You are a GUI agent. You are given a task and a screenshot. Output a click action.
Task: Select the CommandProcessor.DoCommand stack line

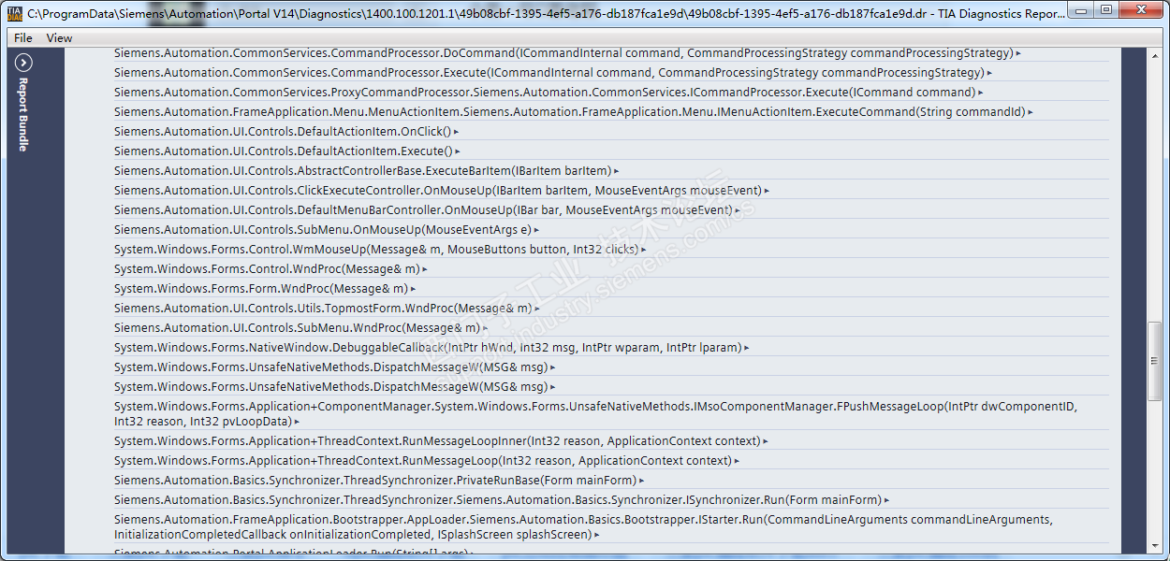pyautogui.click(x=563, y=53)
